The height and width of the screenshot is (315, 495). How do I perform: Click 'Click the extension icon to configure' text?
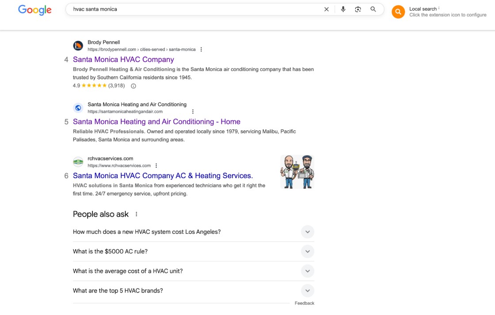click(x=448, y=15)
